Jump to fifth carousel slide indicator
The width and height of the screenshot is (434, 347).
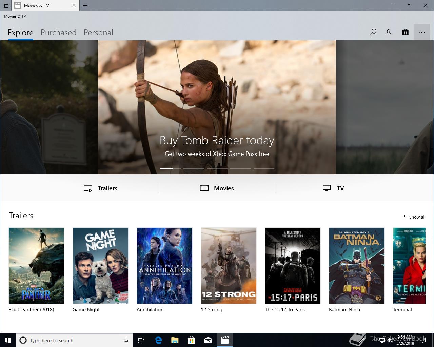(264, 168)
